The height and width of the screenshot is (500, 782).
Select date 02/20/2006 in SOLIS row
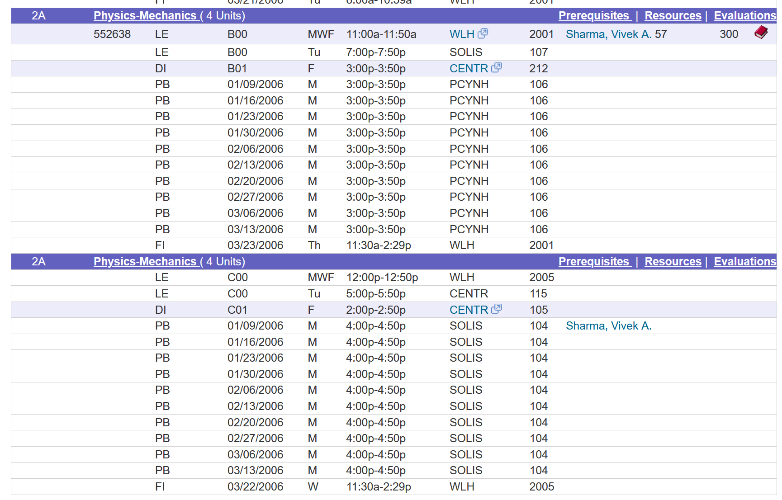256,423
